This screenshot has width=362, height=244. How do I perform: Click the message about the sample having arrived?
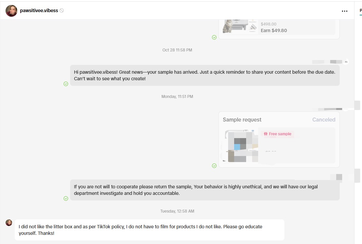[204, 75]
